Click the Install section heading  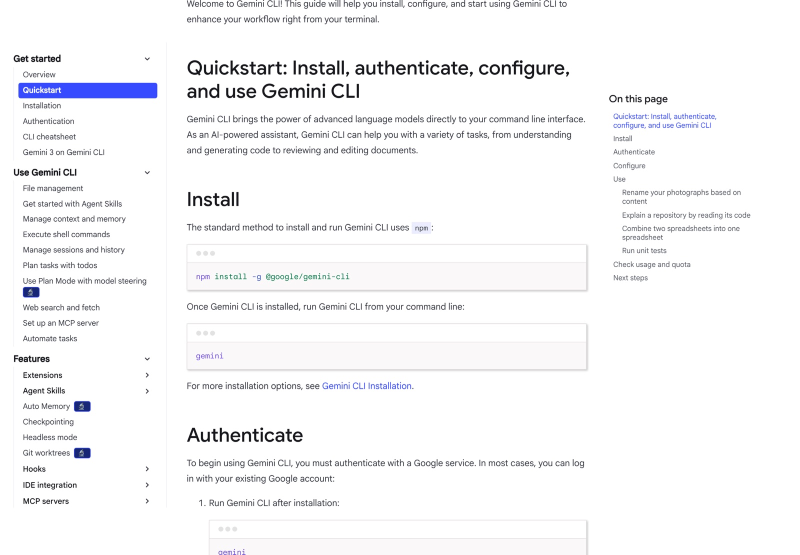(x=213, y=199)
